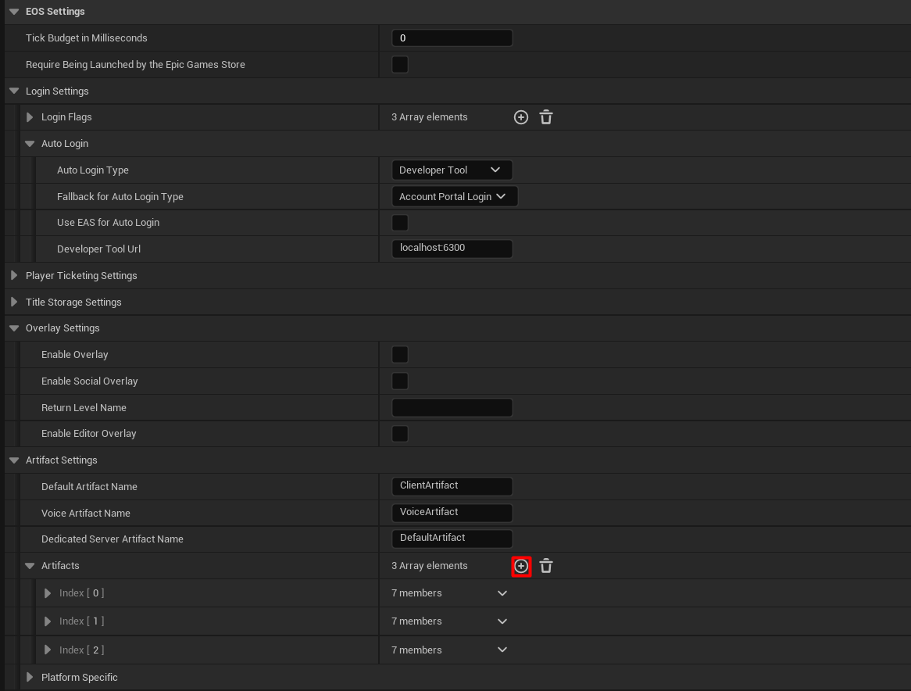
Task: Open the Auto Login Type dropdown
Action: click(x=452, y=170)
